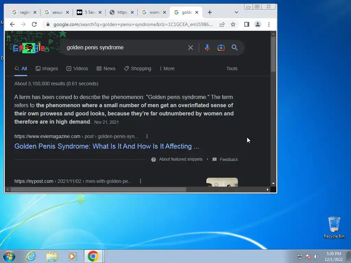
Task: Close the active 'golde' tab
Action: 197,12
